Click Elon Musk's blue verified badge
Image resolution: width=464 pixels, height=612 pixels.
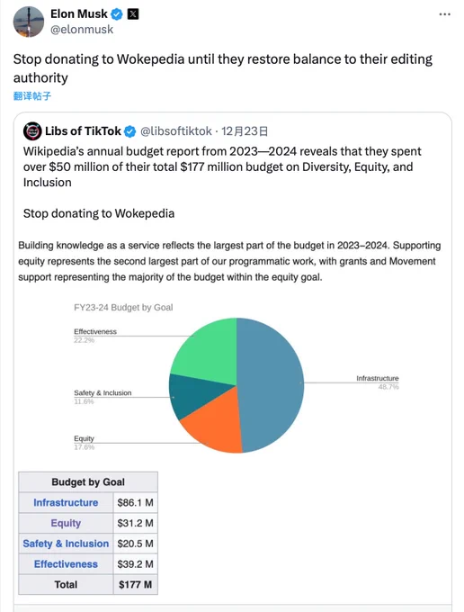[x=117, y=14]
